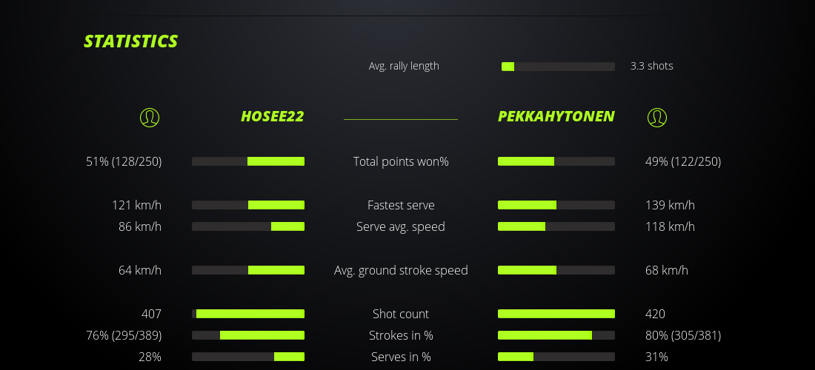
Task: Click HOSEE22 Total points won bar
Action: pos(248,161)
